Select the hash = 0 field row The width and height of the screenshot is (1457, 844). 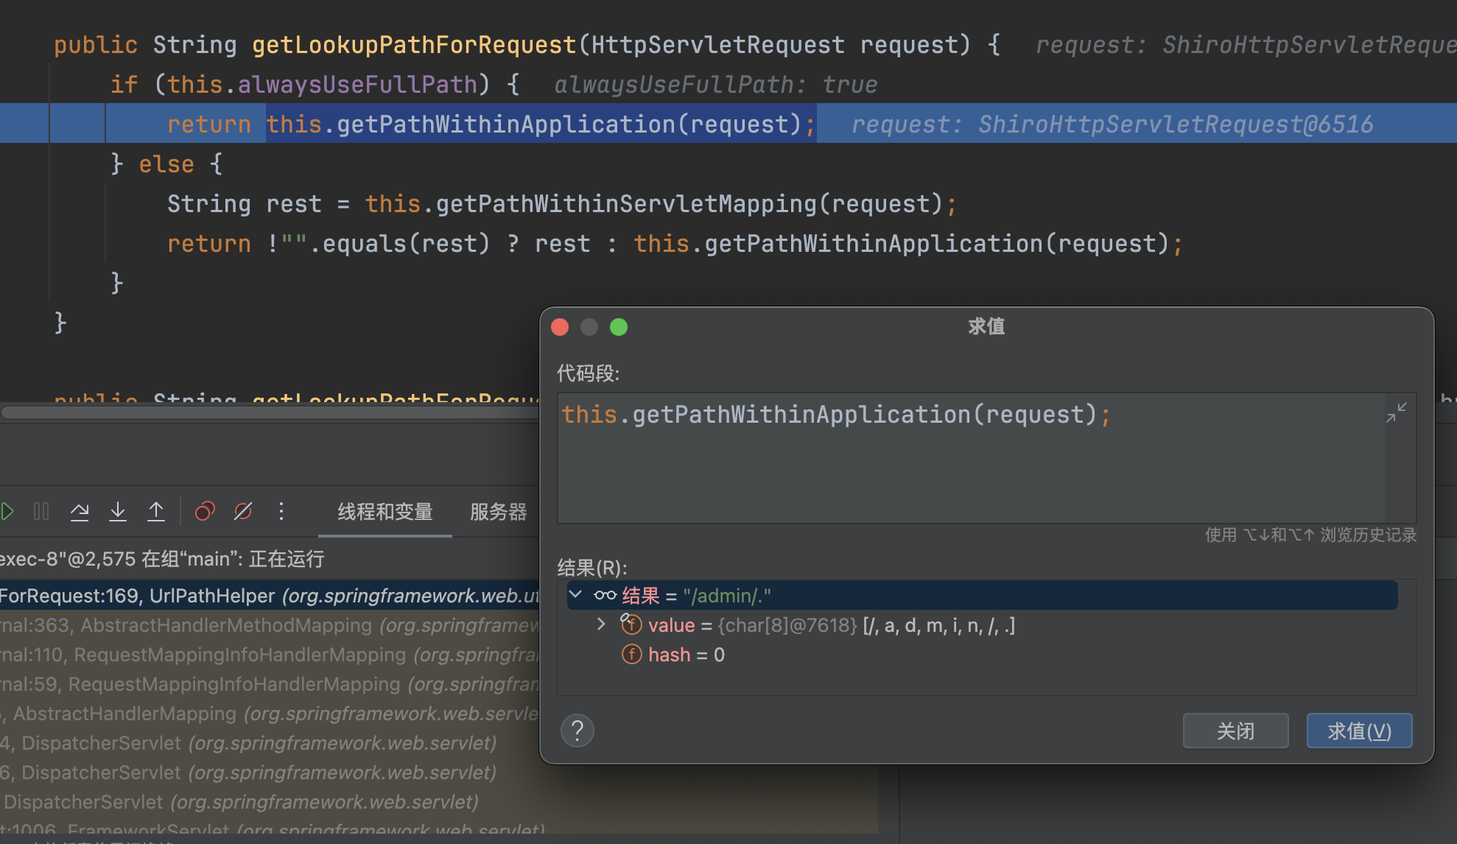pos(685,655)
